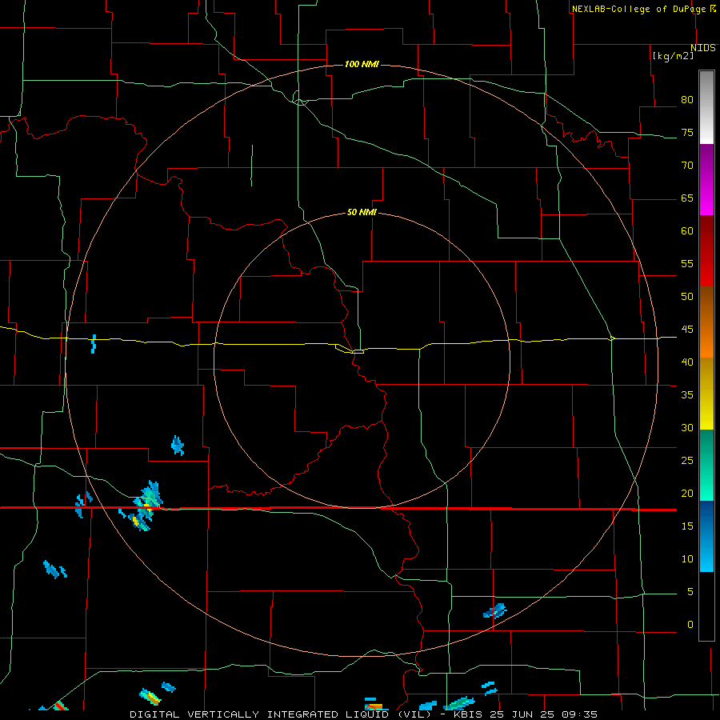Image resolution: width=720 pixels, height=720 pixels.
Task: Click the 65 value on the color scale
Action: click(x=687, y=198)
